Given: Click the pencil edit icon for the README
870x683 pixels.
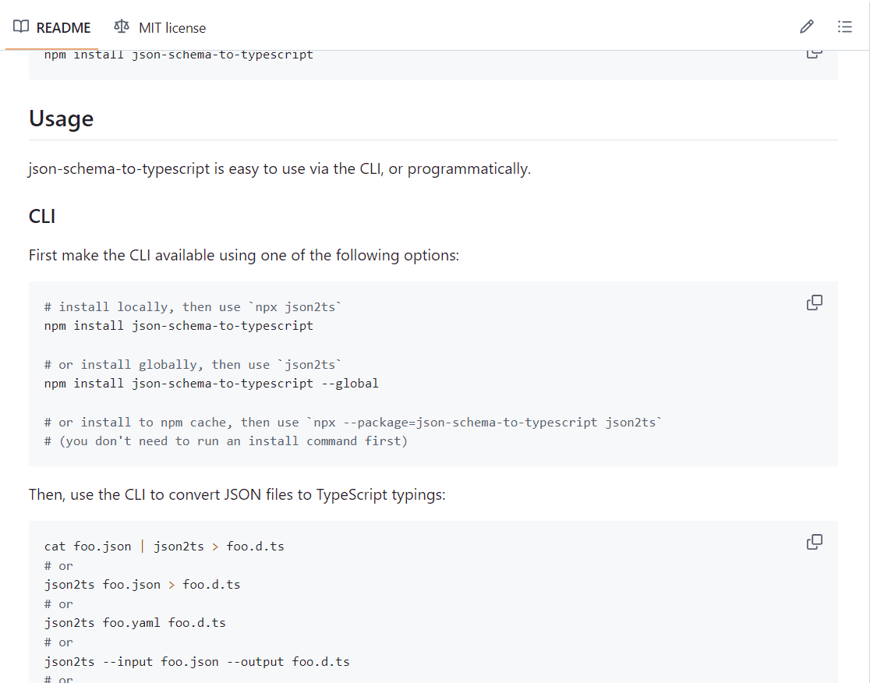Looking at the screenshot, I should point(806,27).
